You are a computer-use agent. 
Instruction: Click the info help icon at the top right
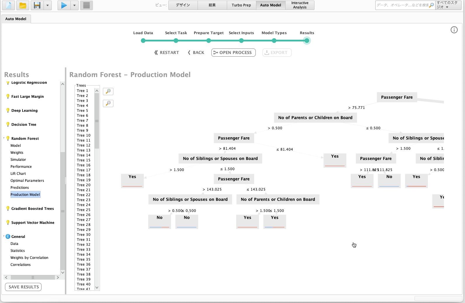[454, 30]
